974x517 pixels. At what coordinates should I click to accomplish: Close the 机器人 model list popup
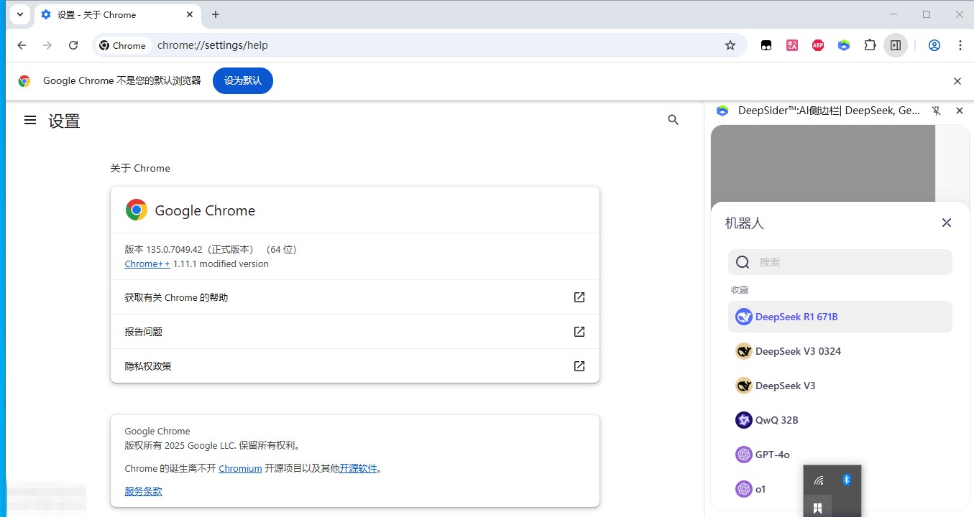947,223
